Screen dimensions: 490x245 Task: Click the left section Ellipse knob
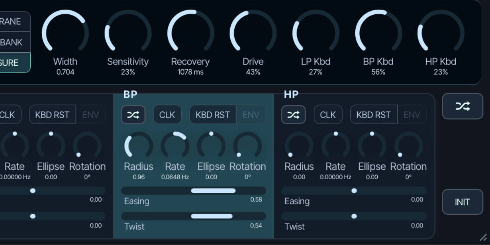[x=51, y=145]
